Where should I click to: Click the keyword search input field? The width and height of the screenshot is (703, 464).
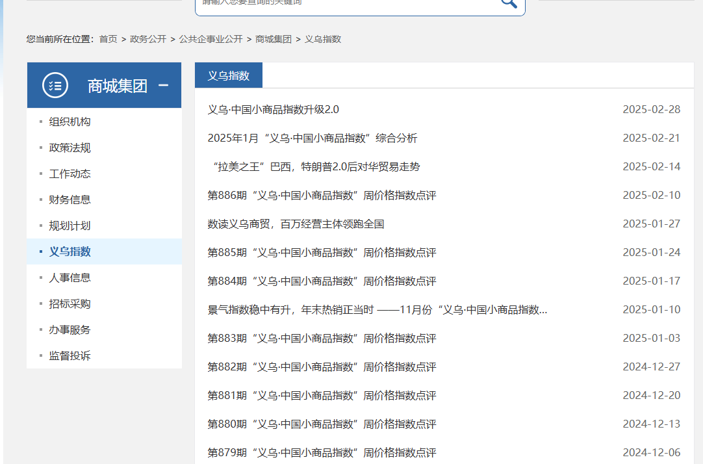pos(344,3)
